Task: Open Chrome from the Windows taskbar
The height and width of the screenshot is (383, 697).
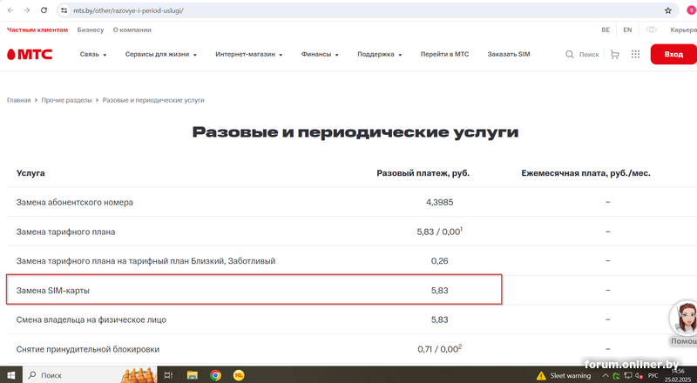Action: tap(215, 375)
